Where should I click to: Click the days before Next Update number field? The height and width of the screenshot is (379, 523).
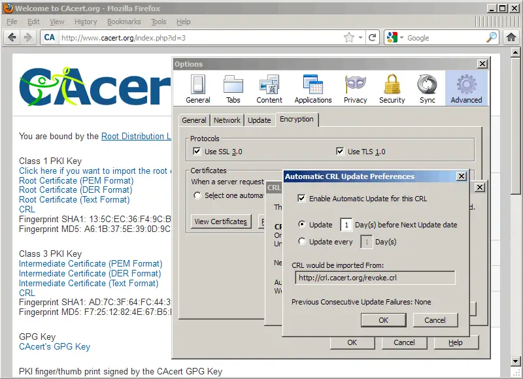click(346, 225)
